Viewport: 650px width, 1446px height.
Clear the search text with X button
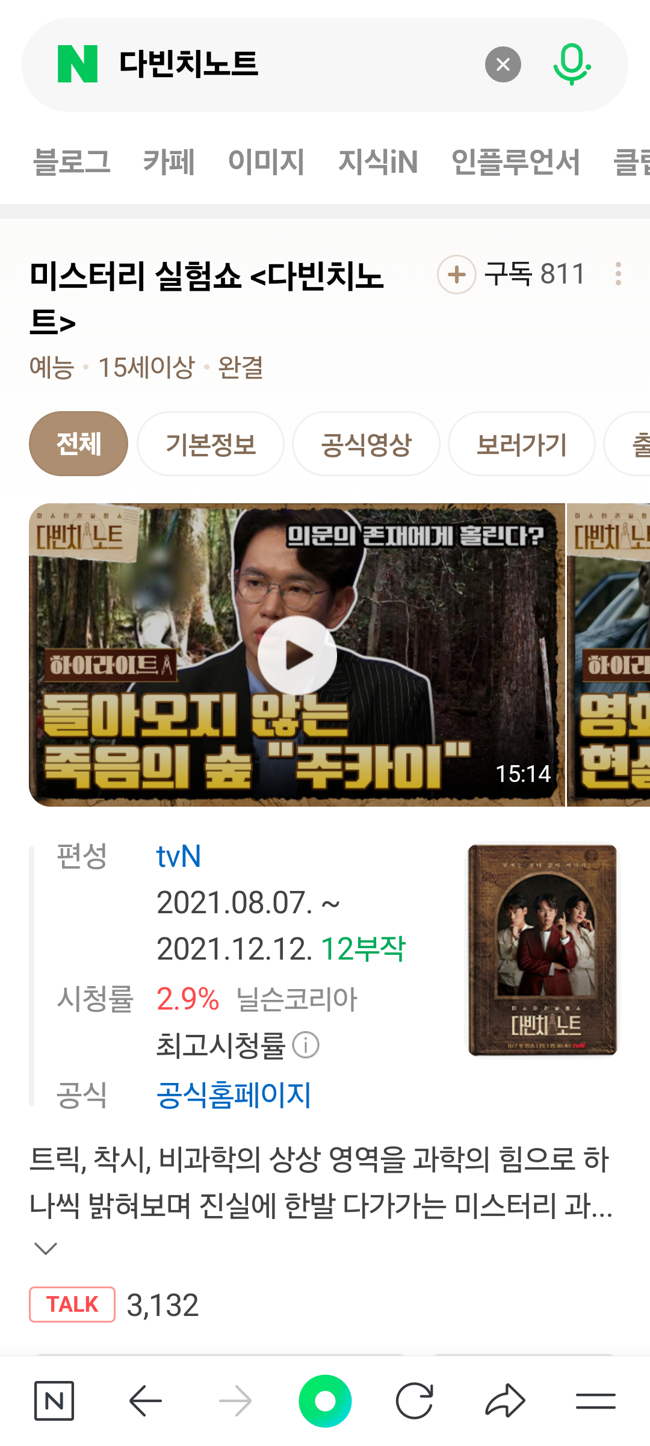pyautogui.click(x=503, y=64)
